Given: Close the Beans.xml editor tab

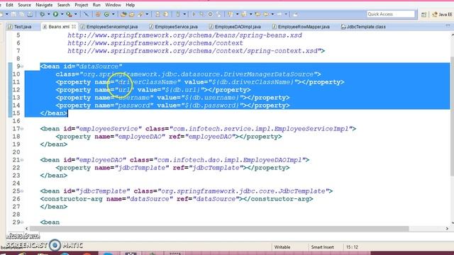Looking at the screenshot, I should 74,27.
